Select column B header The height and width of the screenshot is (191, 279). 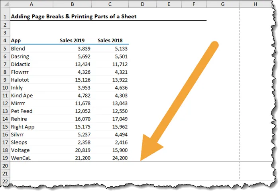pos(72,5)
